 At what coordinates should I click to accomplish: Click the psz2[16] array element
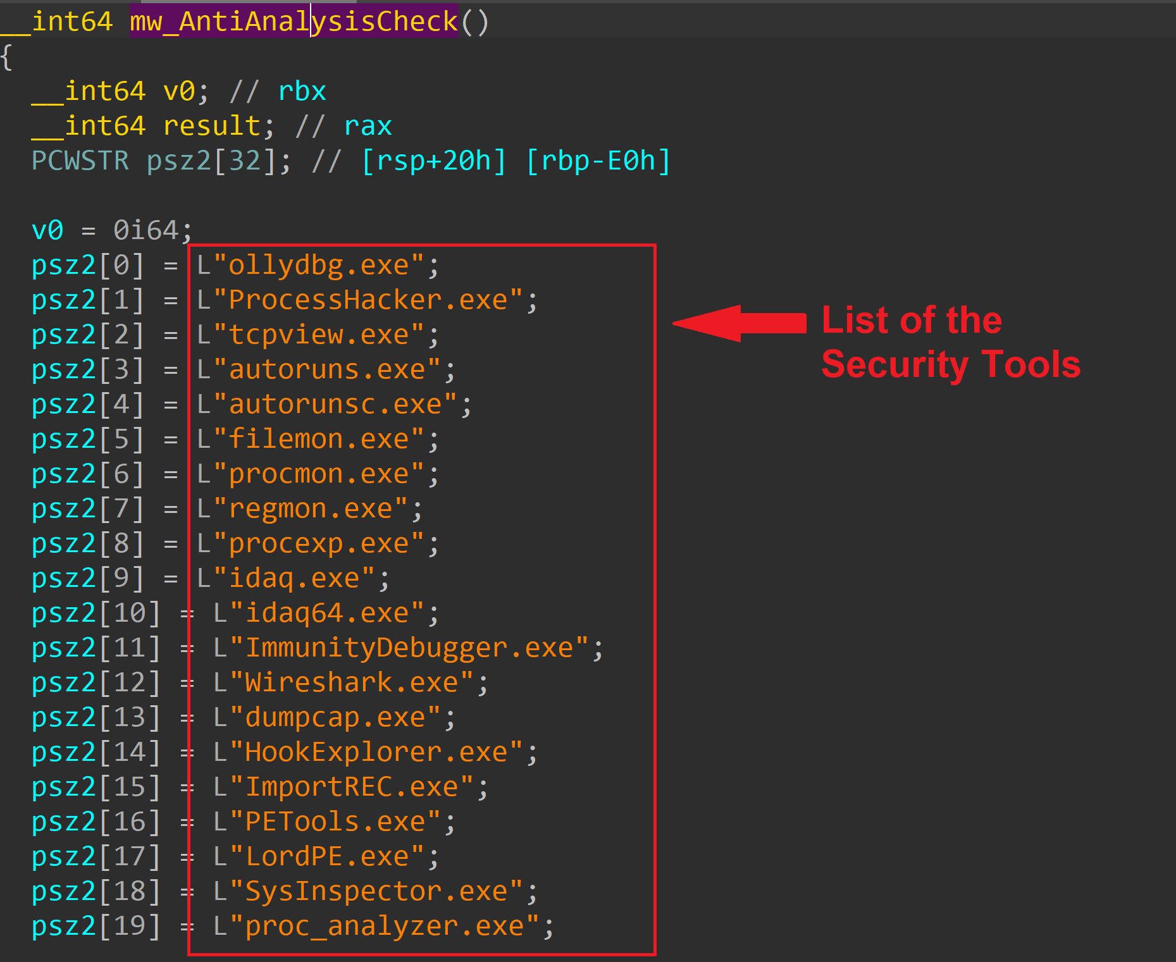(x=97, y=822)
